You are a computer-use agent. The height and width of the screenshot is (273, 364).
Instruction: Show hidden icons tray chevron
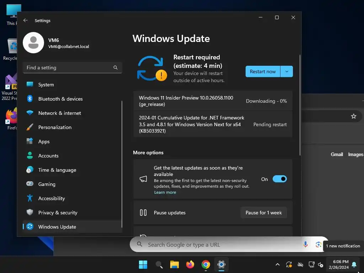point(277,264)
